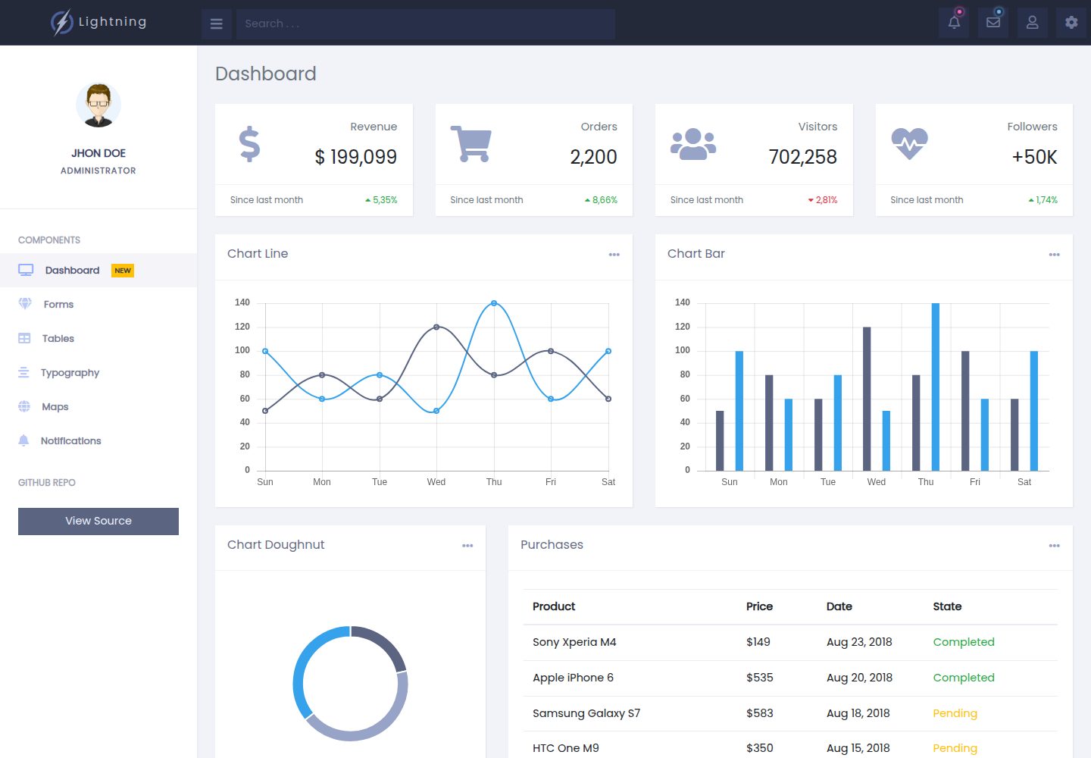Open the messages envelope icon
This screenshot has width=1091, height=758.
click(993, 23)
